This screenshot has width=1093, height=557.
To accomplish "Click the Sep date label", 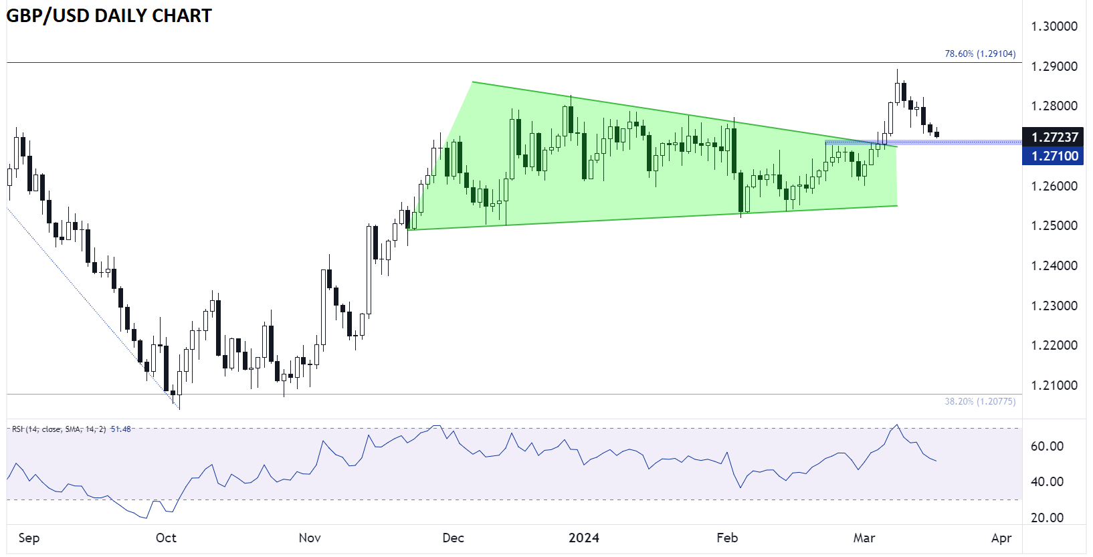I will (29, 538).
